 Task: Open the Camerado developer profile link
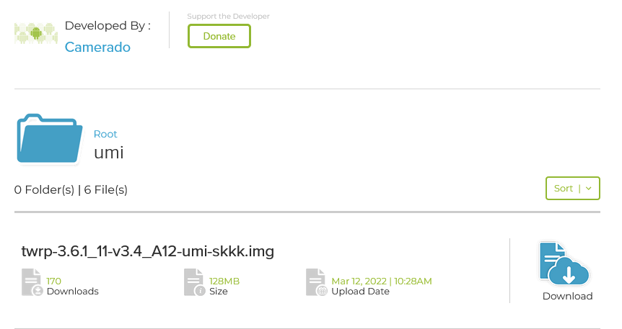tap(97, 47)
